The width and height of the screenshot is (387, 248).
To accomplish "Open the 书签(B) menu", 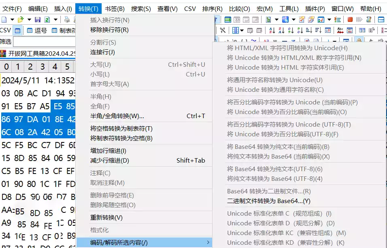I will (x=115, y=8).
